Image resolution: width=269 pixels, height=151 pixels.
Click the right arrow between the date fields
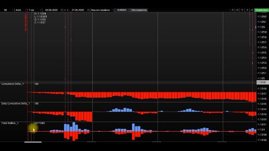[x=65, y=10]
